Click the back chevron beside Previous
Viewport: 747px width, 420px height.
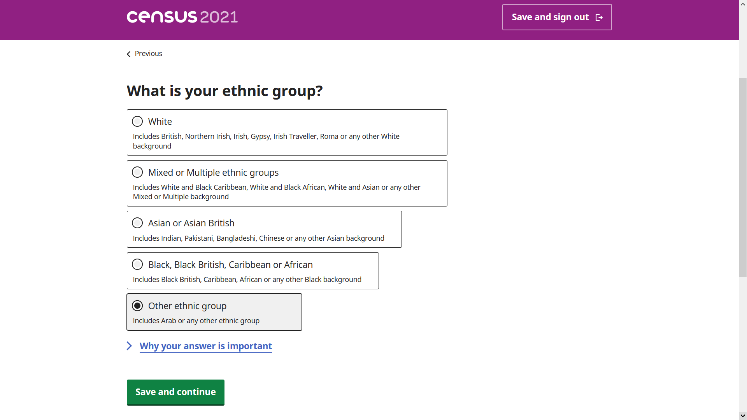[x=129, y=54]
